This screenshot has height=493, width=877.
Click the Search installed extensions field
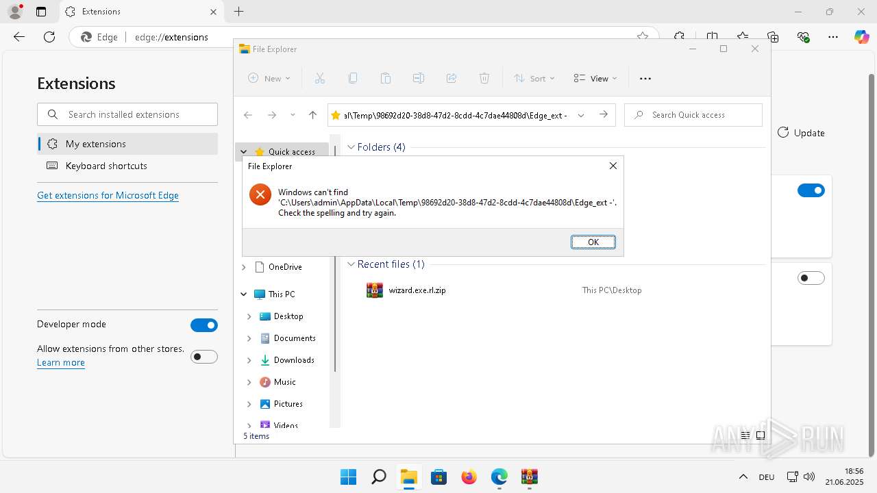(127, 114)
